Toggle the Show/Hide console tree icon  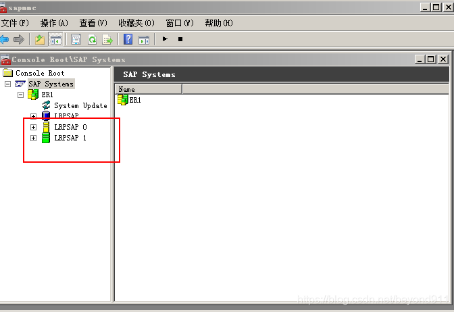(55, 39)
